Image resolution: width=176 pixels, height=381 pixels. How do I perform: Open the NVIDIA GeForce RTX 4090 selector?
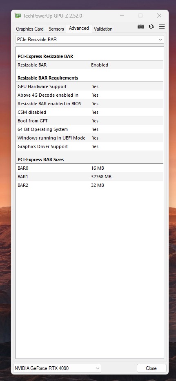[x=57, y=368]
